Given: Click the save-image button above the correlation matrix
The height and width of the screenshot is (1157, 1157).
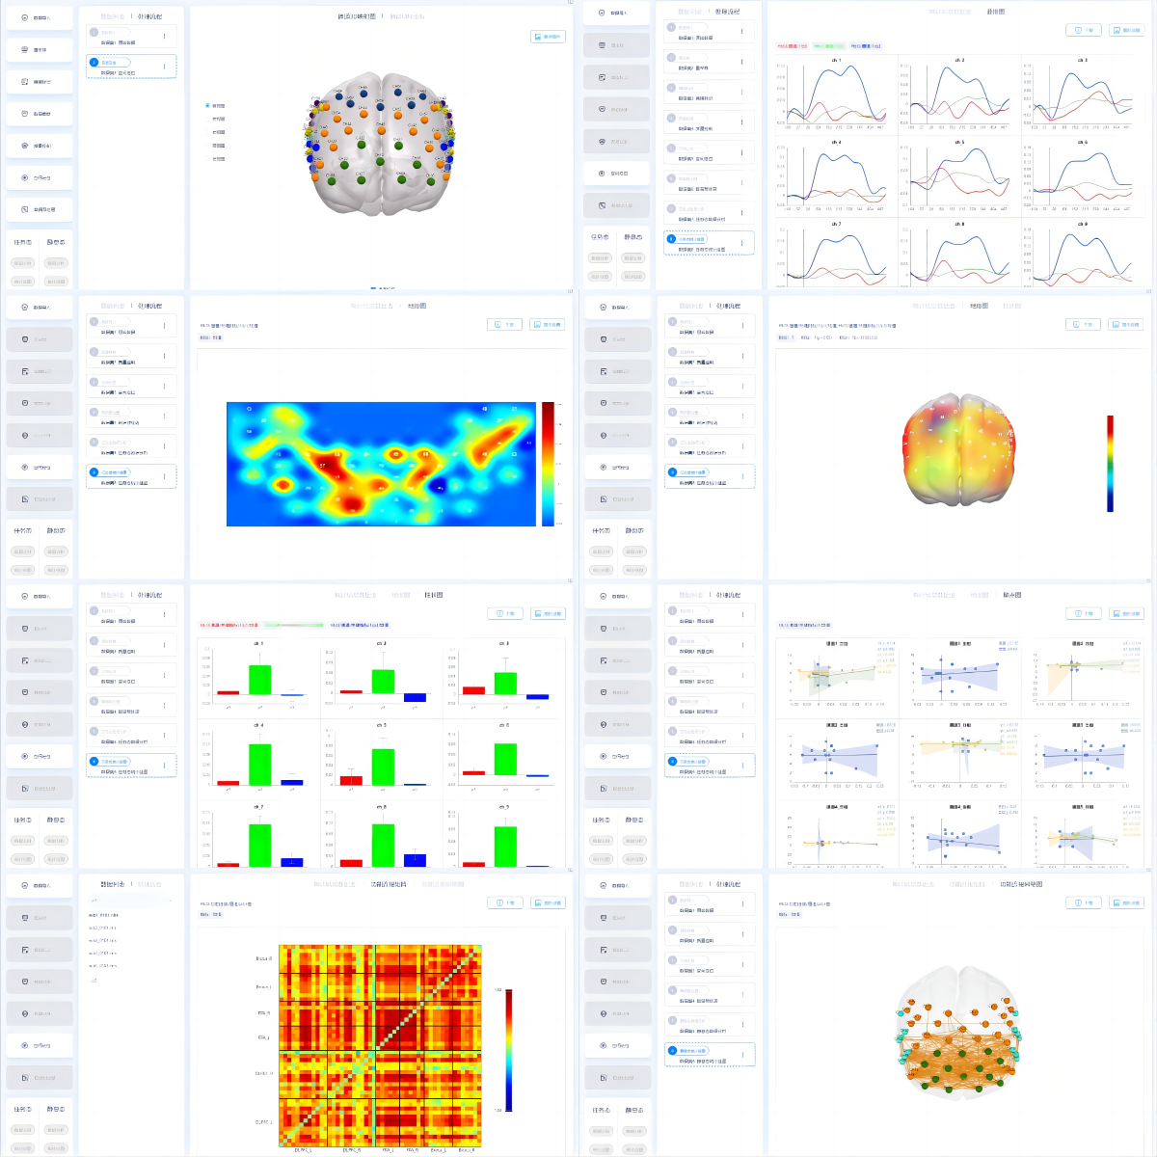Looking at the screenshot, I should click(548, 902).
